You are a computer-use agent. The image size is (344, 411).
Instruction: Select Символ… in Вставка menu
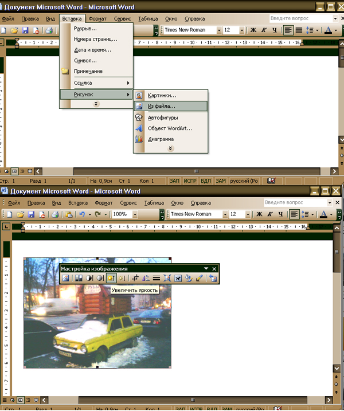pos(96,61)
